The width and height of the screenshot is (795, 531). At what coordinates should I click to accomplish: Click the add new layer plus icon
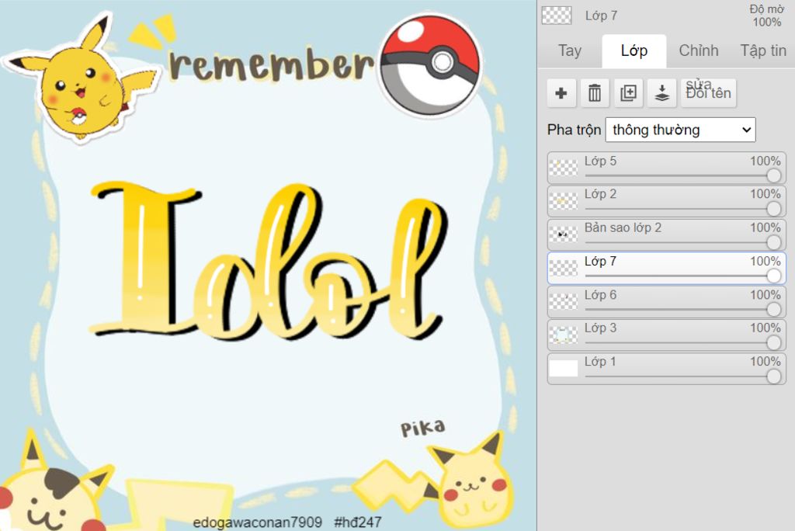[561, 93]
